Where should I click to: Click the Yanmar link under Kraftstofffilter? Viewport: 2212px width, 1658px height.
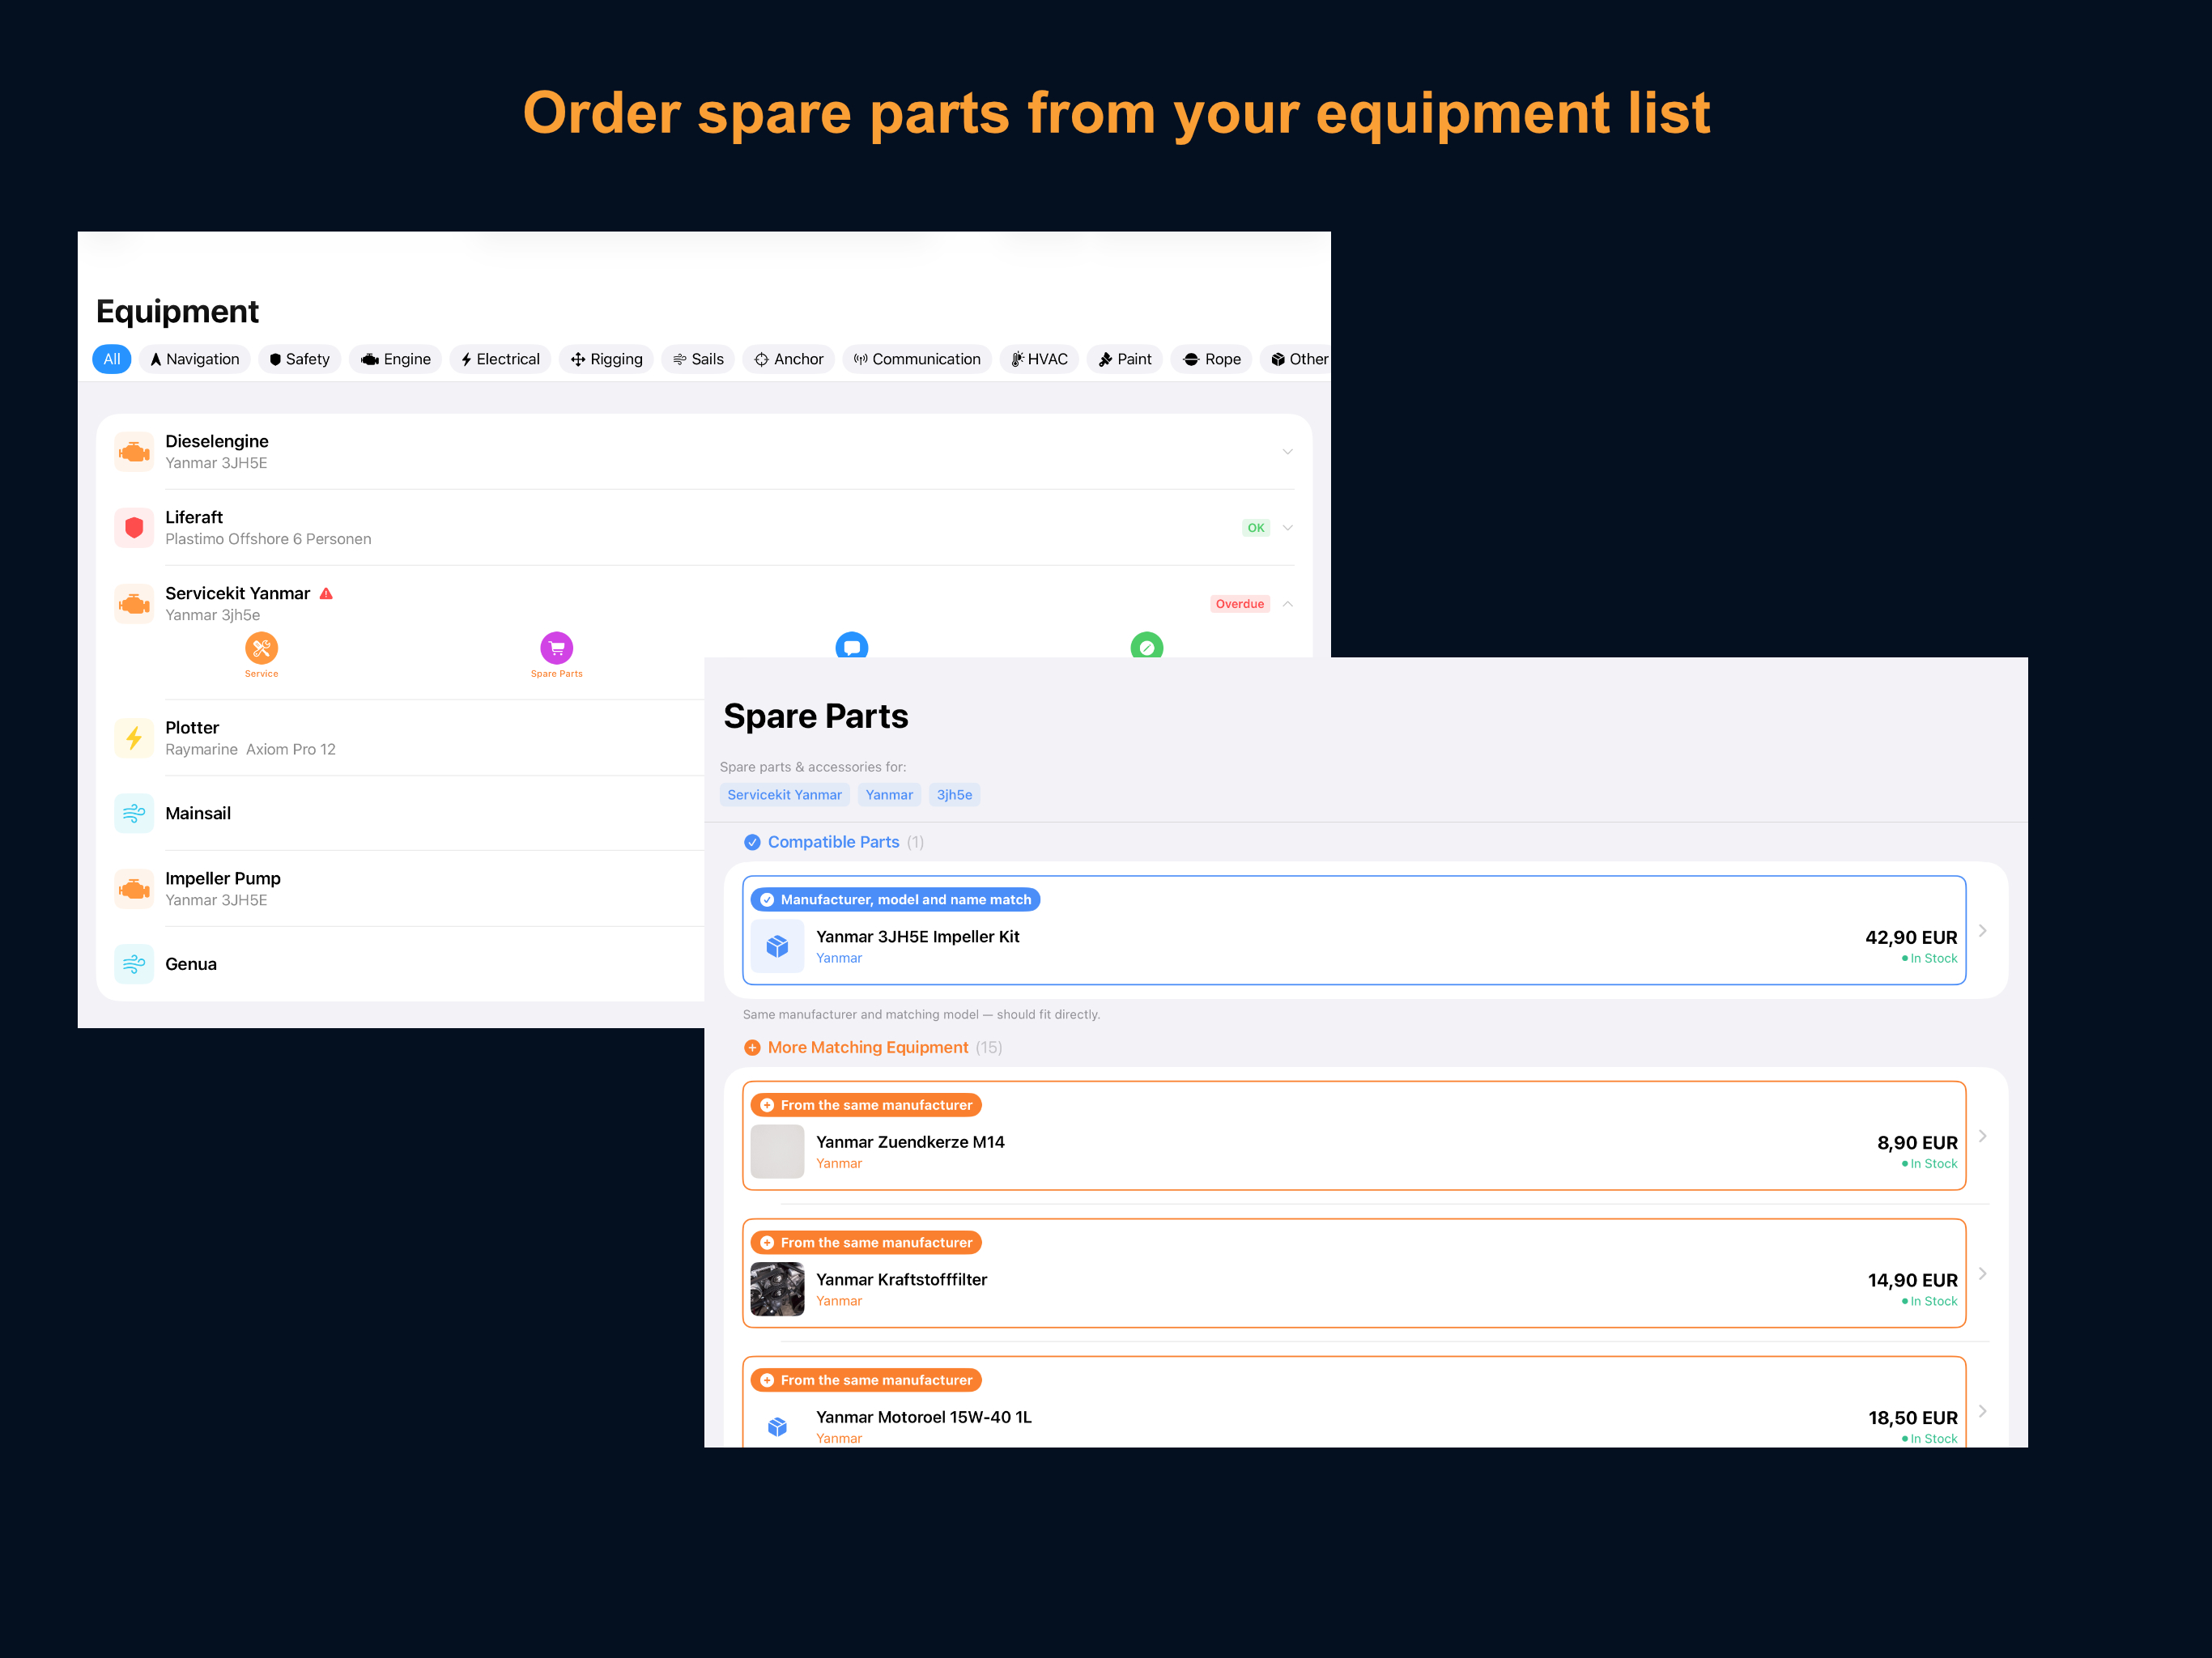point(839,1301)
